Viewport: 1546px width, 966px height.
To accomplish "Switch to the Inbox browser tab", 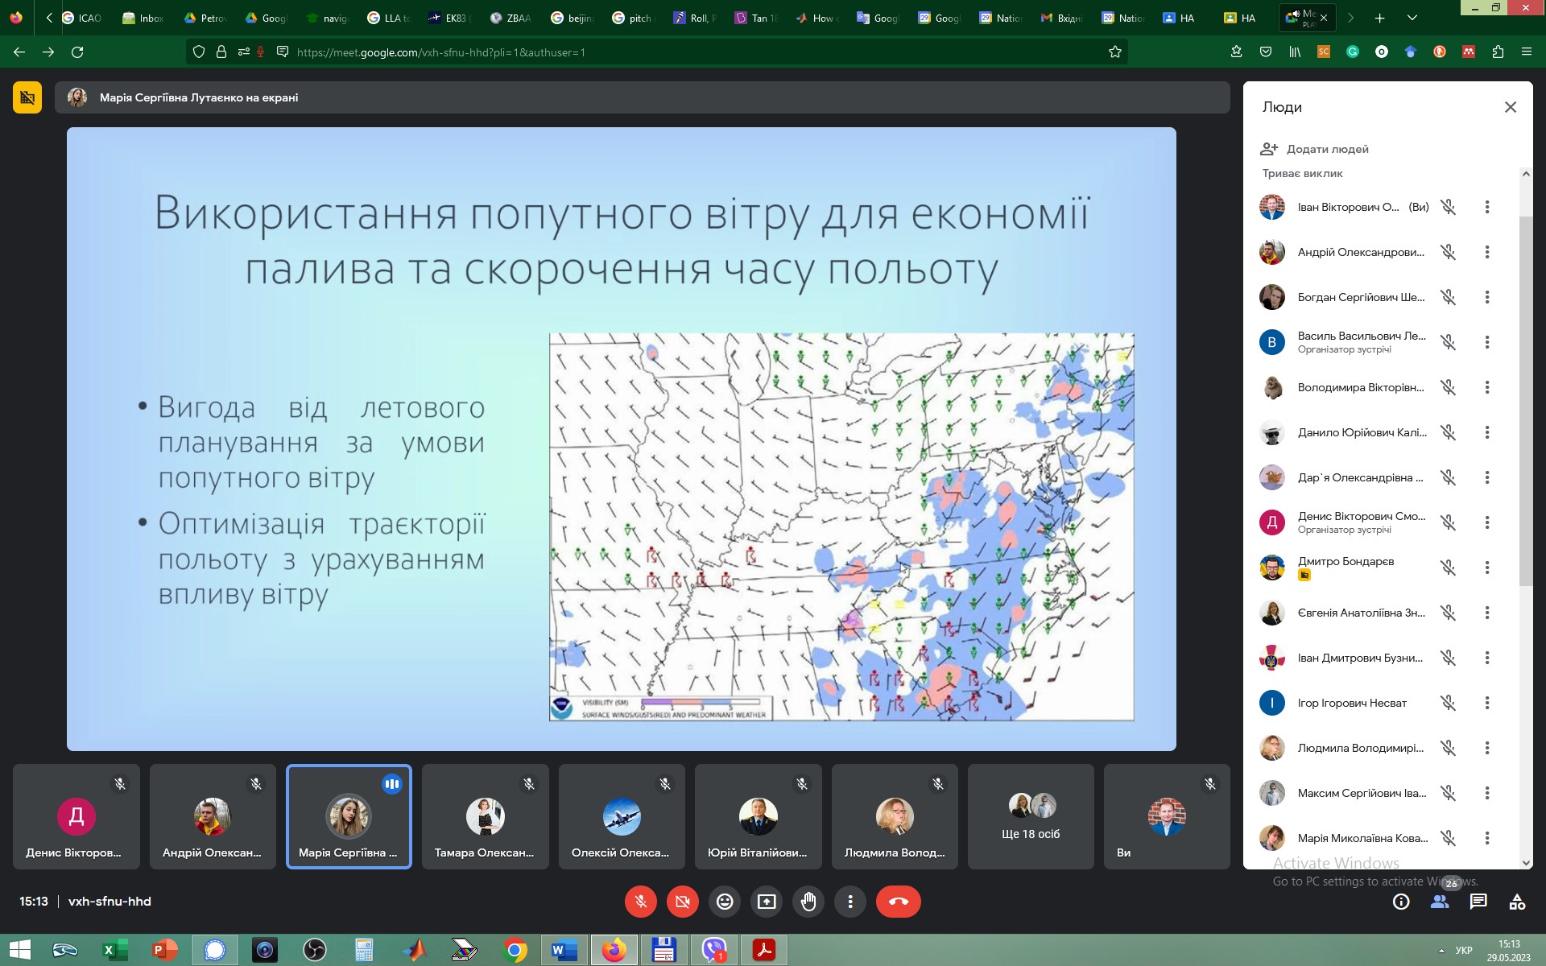I will point(144,18).
